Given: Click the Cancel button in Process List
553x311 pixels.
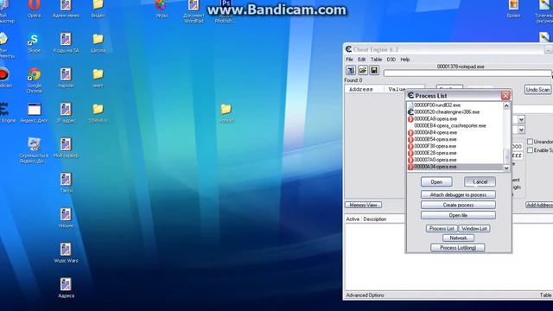Looking at the screenshot, I should (480, 182).
